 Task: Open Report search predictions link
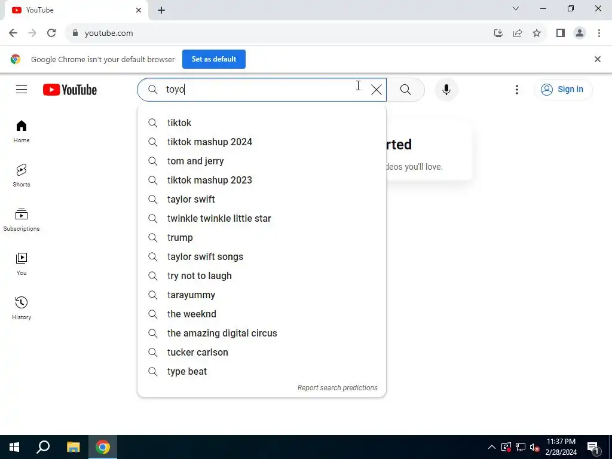pos(337,387)
